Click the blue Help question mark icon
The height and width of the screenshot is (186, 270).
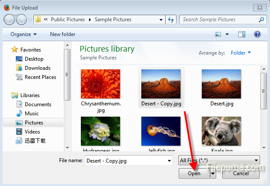click(x=257, y=34)
